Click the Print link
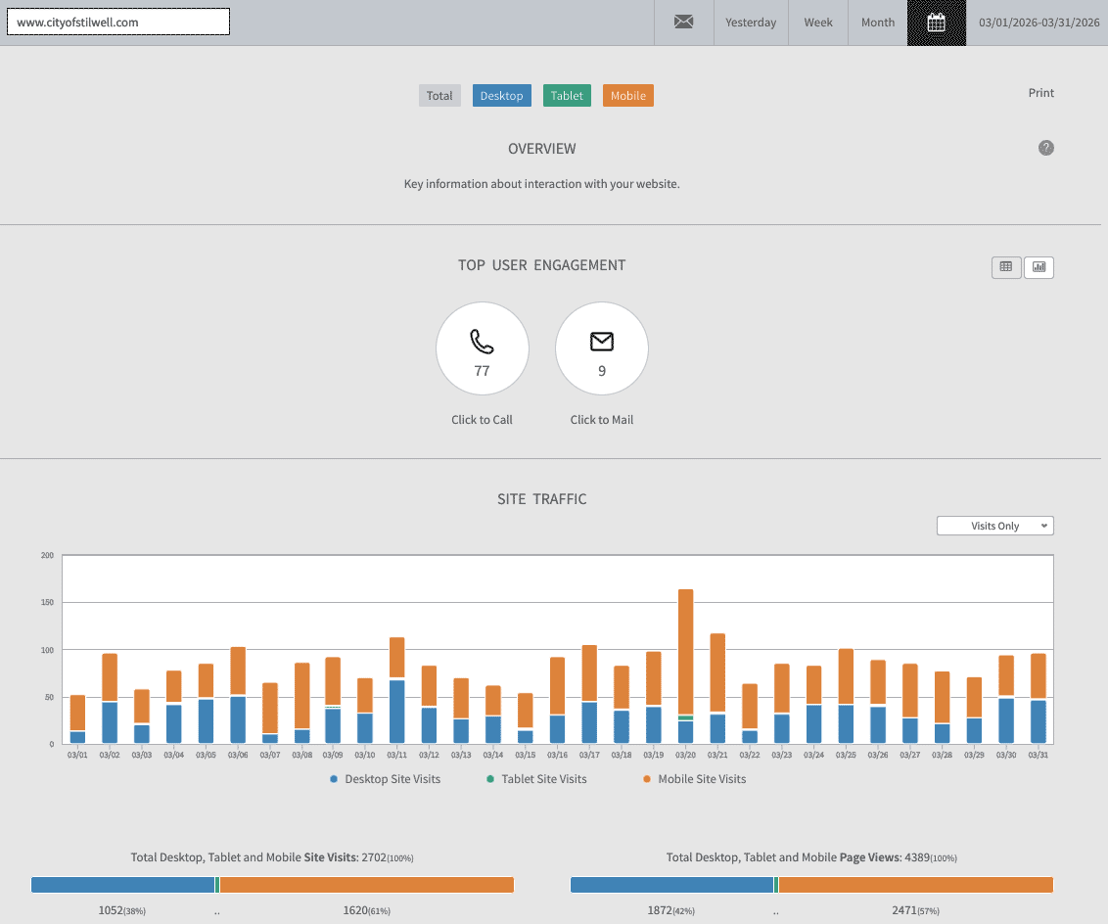This screenshot has width=1108, height=924. pyautogui.click(x=1040, y=93)
